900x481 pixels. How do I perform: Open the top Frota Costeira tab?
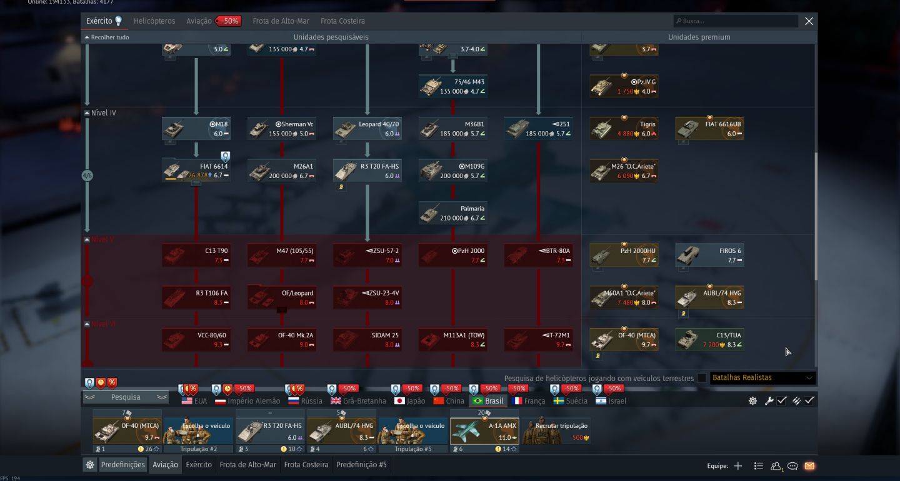click(x=342, y=21)
